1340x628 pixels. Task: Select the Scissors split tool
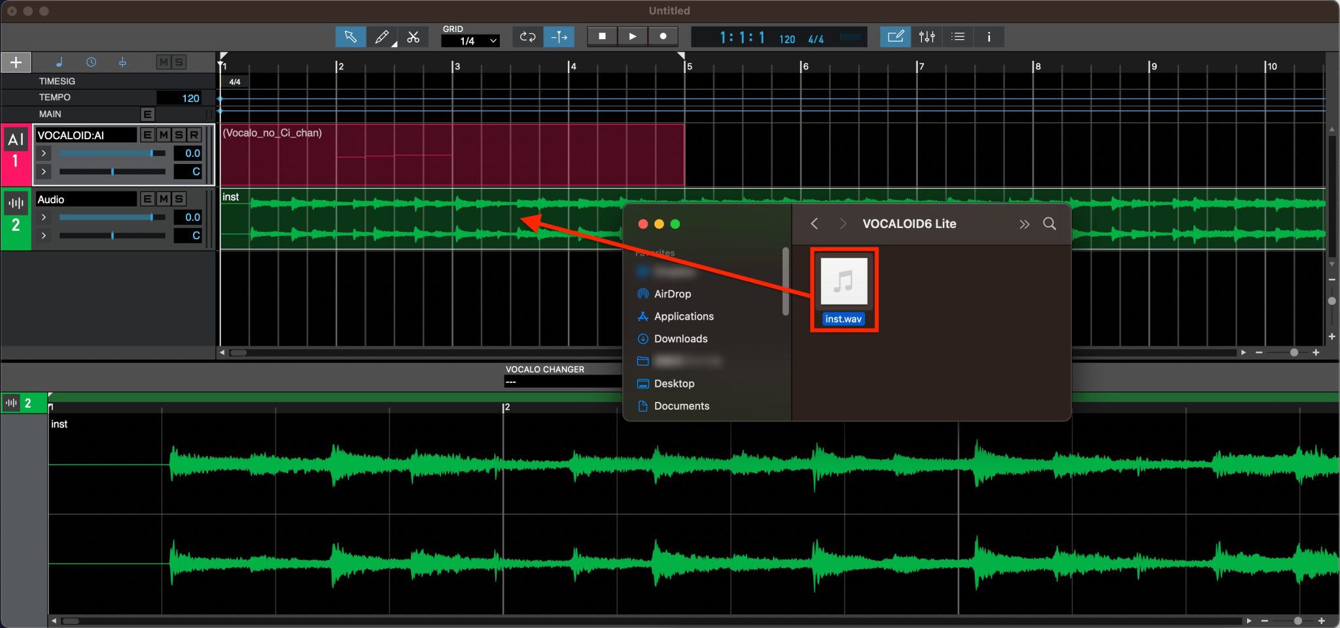414,37
